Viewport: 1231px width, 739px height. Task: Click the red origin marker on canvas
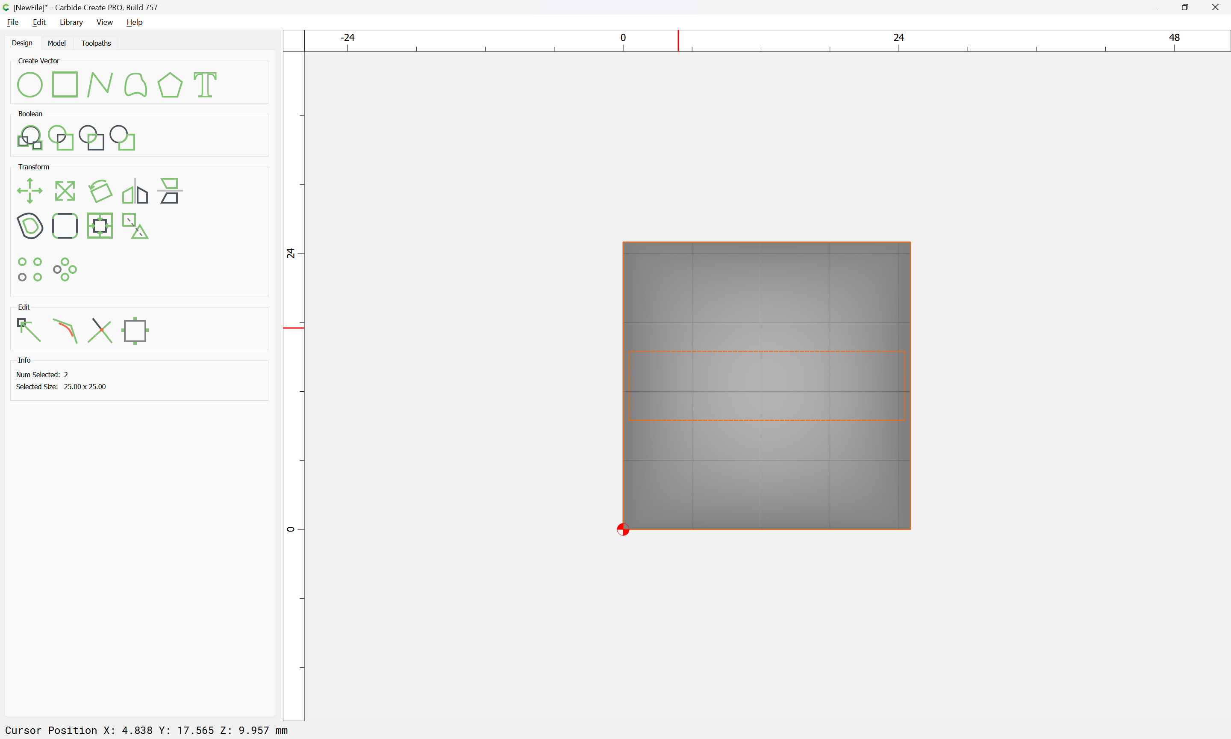click(x=623, y=529)
